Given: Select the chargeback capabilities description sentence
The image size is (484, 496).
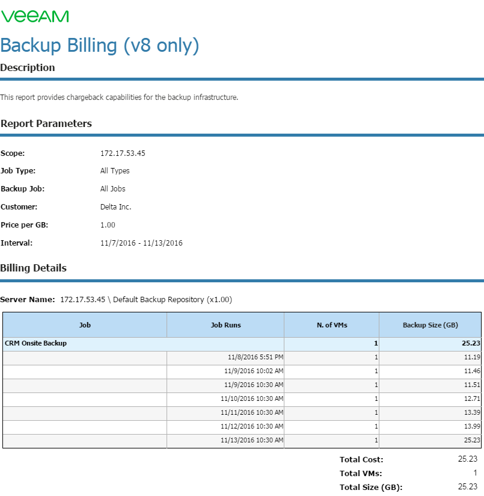Looking at the screenshot, I should [119, 97].
